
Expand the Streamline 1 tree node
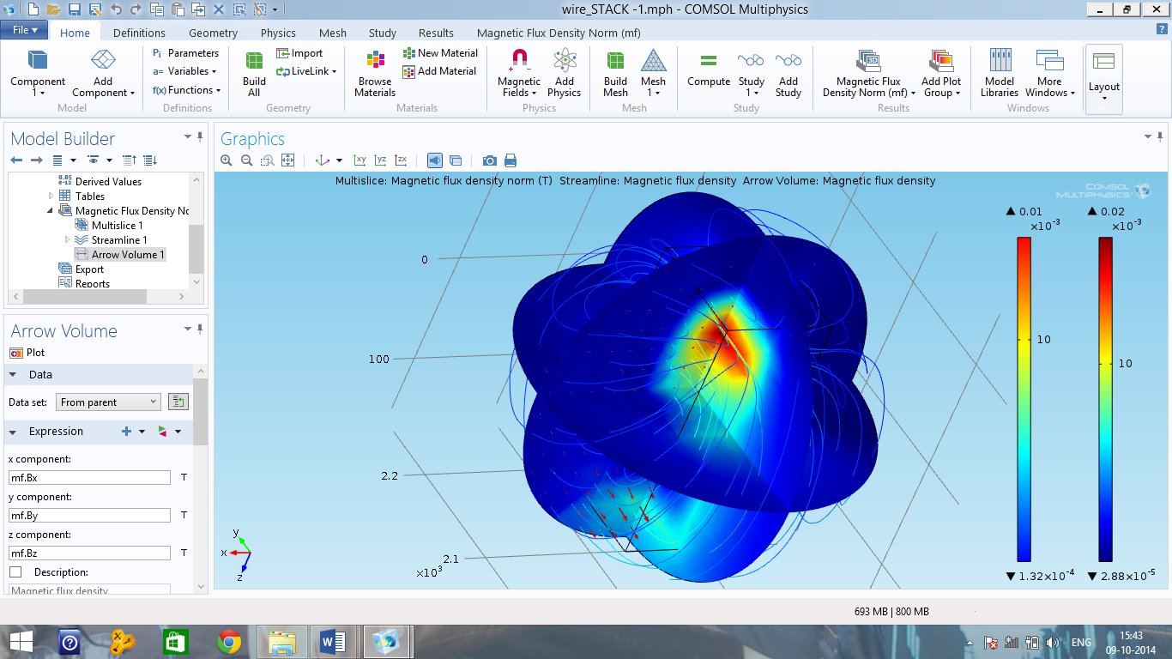pyautogui.click(x=68, y=240)
